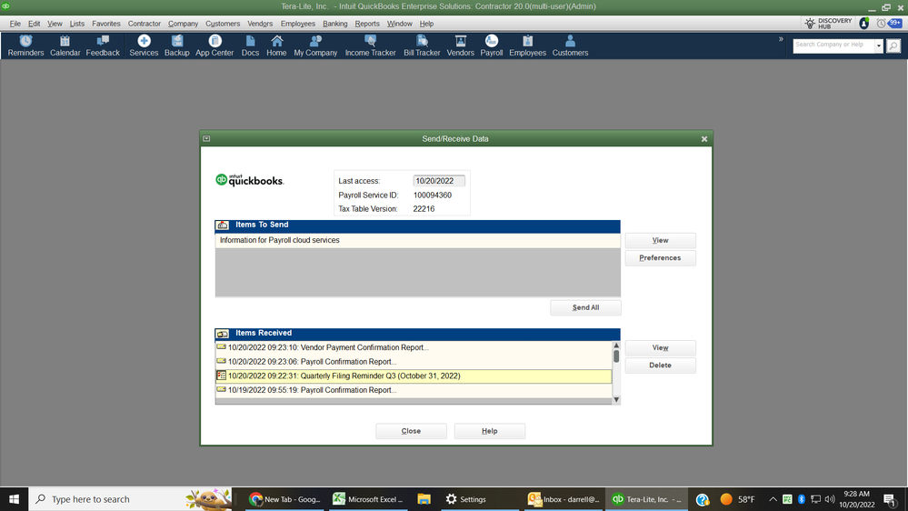
Task: Open the Company menu
Action: pyautogui.click(x=183, y=24)
